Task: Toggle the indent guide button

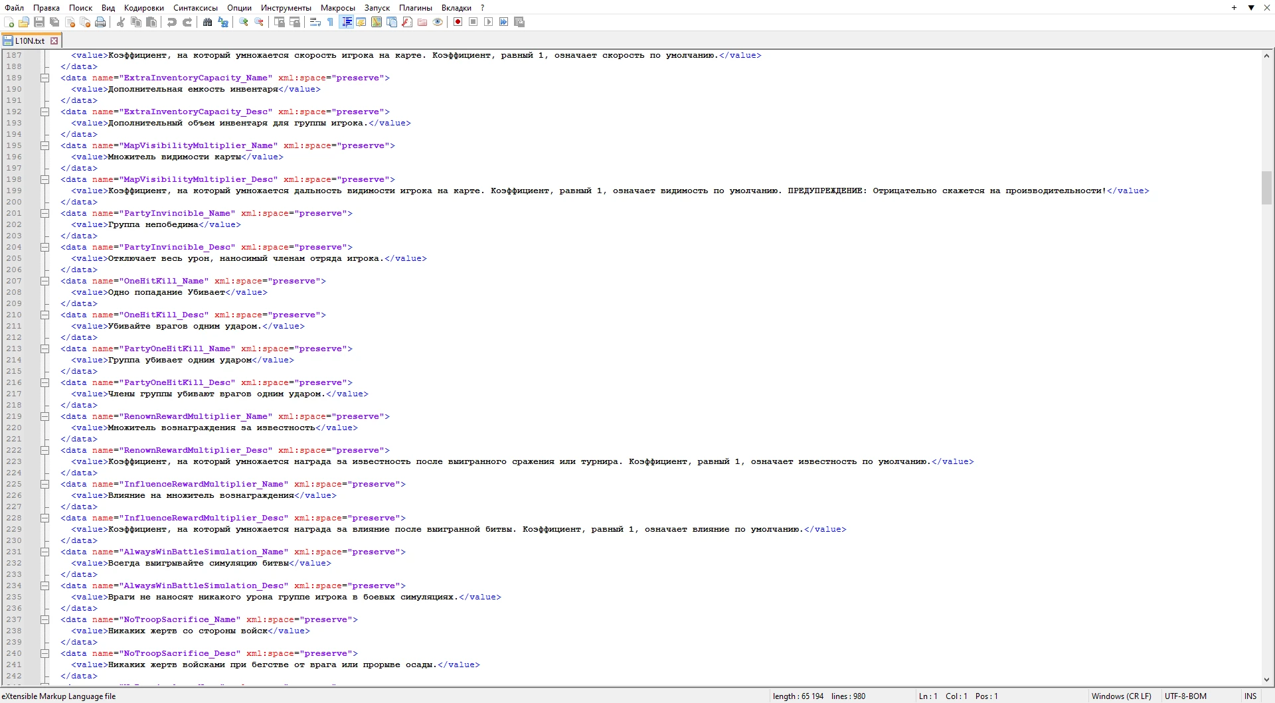Action: click(x=346, y=23)
